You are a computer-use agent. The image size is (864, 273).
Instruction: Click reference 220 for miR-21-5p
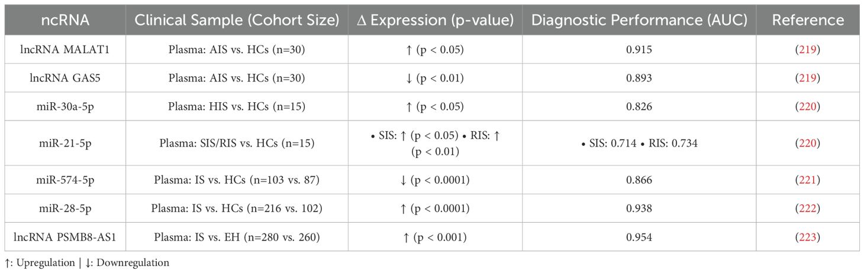pos(808,143)
